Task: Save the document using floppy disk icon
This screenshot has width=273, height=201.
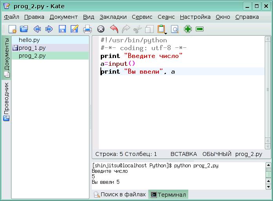Action: point(62,29)
